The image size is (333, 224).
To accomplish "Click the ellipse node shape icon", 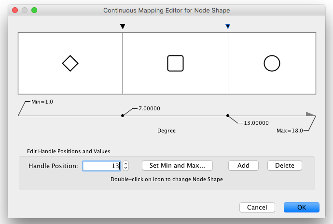I will tap(272, 63).
